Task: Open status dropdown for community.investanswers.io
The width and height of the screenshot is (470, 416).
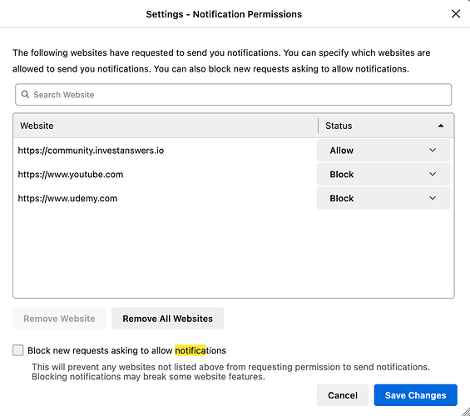Action: point(383,150)
